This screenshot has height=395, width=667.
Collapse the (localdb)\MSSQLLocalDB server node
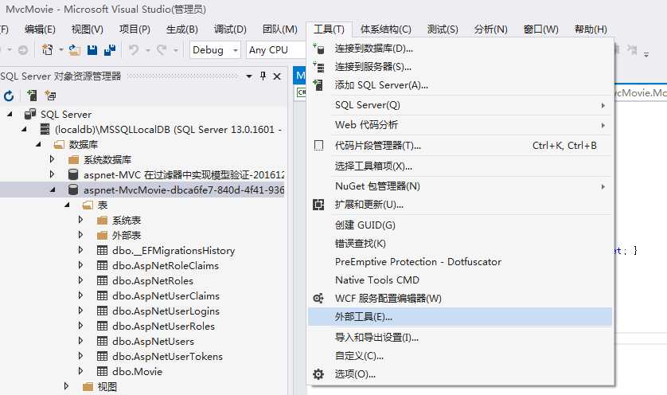coord(24,129)
